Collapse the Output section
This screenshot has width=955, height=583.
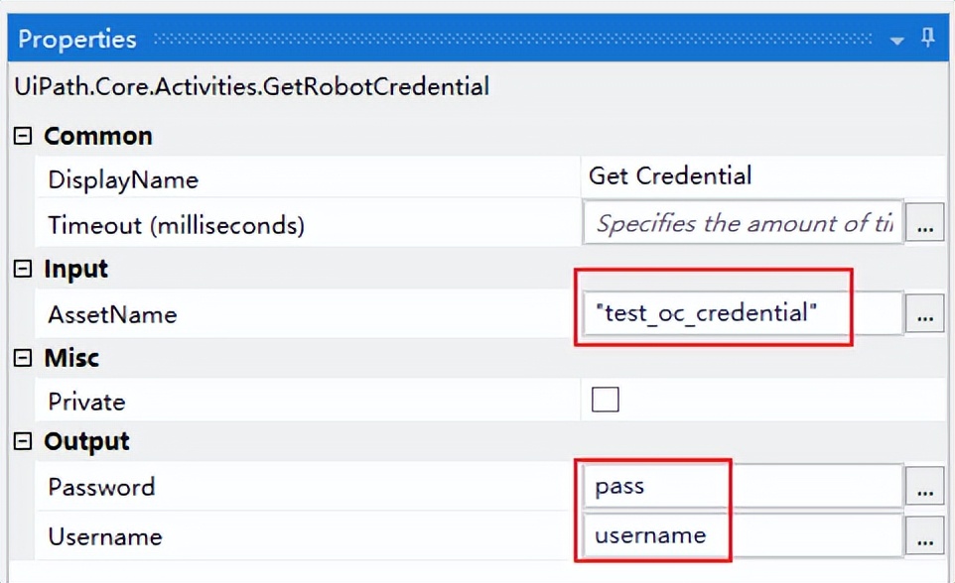(24, 442)
